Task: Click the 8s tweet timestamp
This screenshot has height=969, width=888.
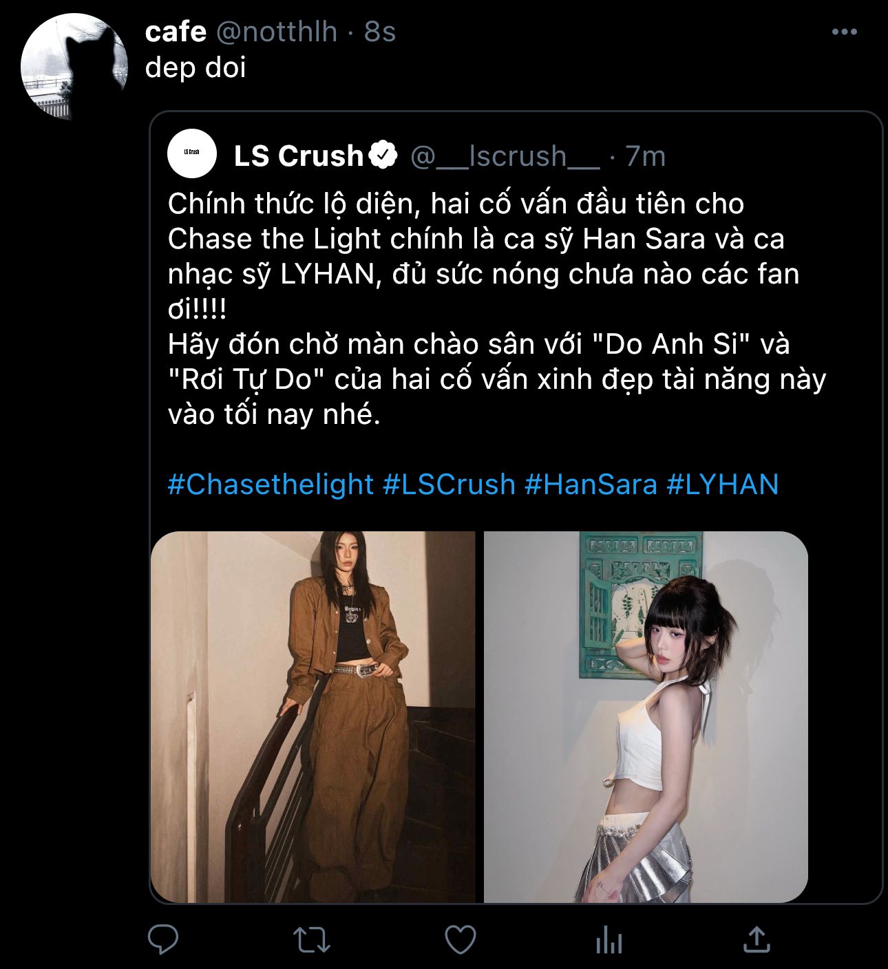Action: click(x=380, y=32)
